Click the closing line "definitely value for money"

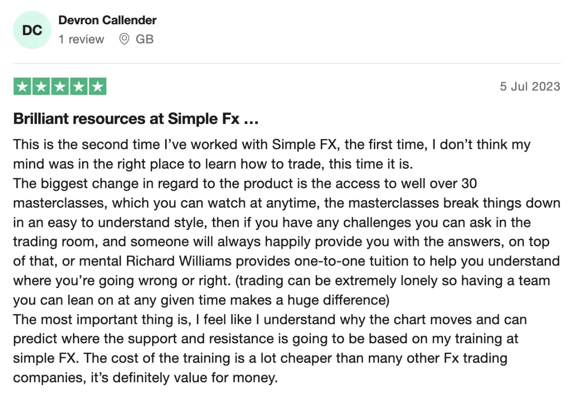coord(145,378)
